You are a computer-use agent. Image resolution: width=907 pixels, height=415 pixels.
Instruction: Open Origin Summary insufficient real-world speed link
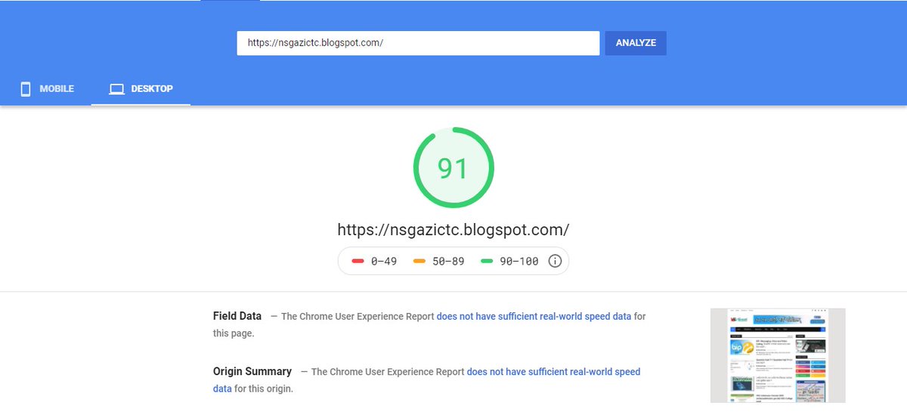pyautogui.click(x=426, y=380)
